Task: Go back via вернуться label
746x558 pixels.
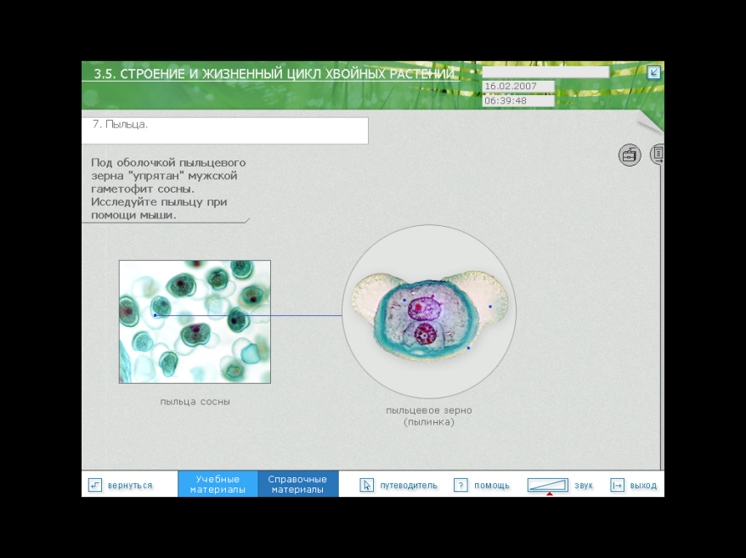Action: [x=130, y=485]
